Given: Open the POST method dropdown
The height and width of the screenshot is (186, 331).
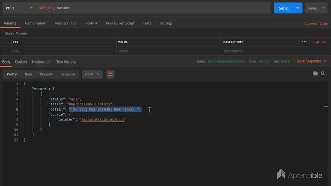Looking at the screenshot, I should point(19,8).
